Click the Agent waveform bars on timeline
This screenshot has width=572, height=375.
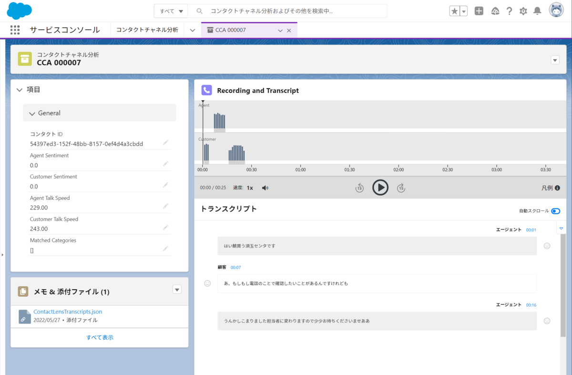(x=219, y=121)
